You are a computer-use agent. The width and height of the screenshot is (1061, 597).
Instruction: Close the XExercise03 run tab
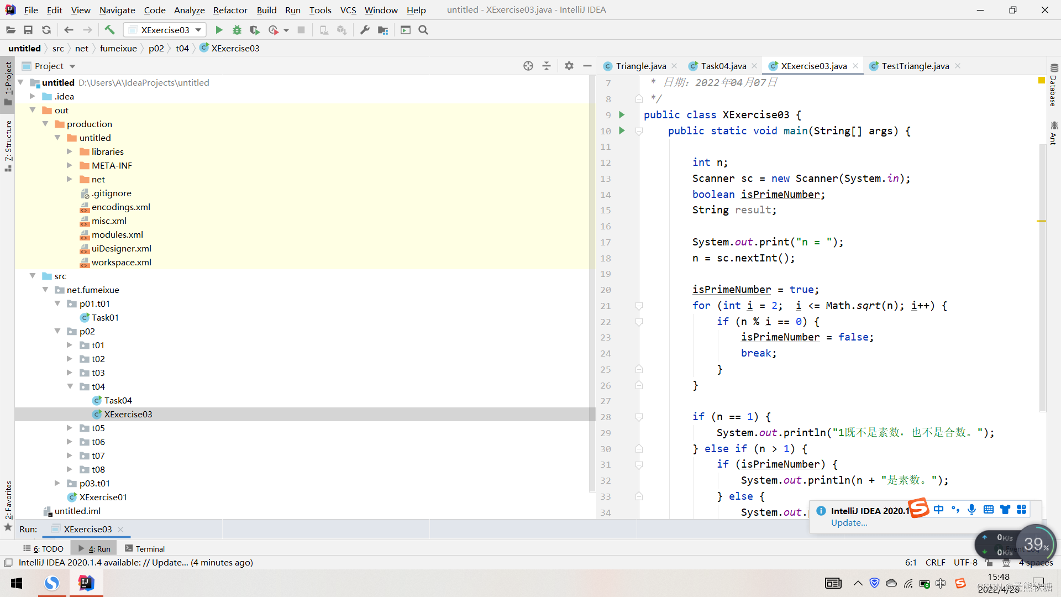tap(120, 529)
